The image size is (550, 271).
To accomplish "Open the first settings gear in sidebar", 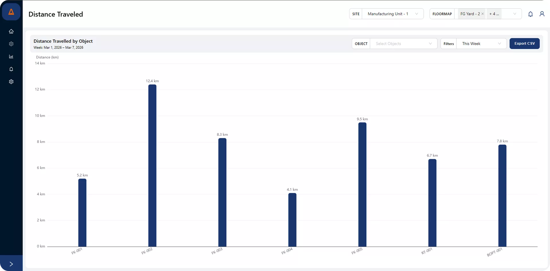I will pyautogui.click(x=11, y=43).
